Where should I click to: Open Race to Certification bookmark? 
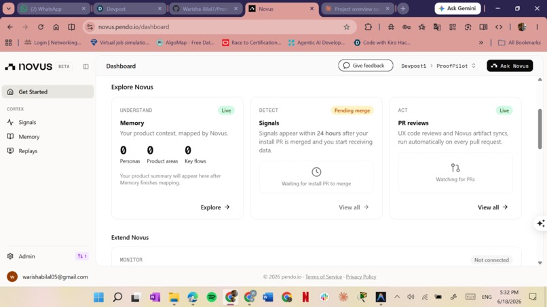[251, 43]
